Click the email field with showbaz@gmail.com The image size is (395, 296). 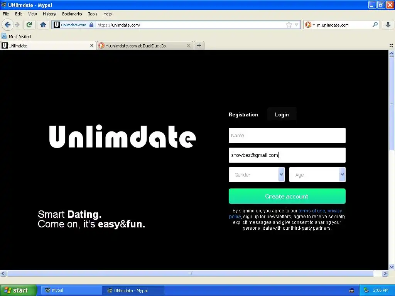click(287, 155)
